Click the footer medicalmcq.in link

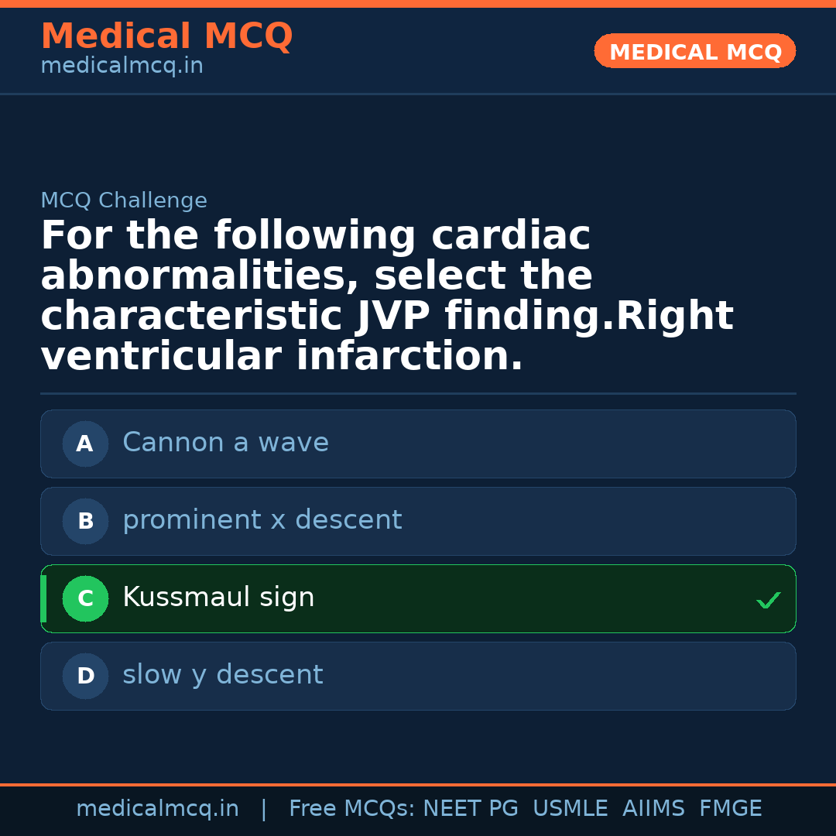(x=158, y=808)
